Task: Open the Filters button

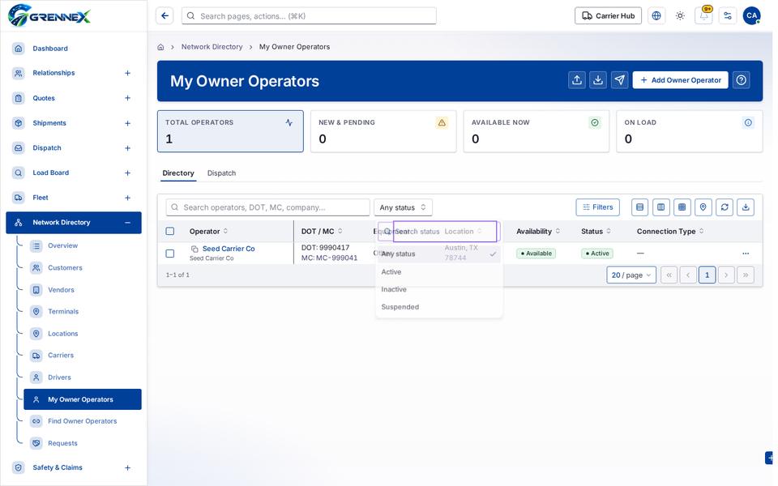Action: [597, 207]
